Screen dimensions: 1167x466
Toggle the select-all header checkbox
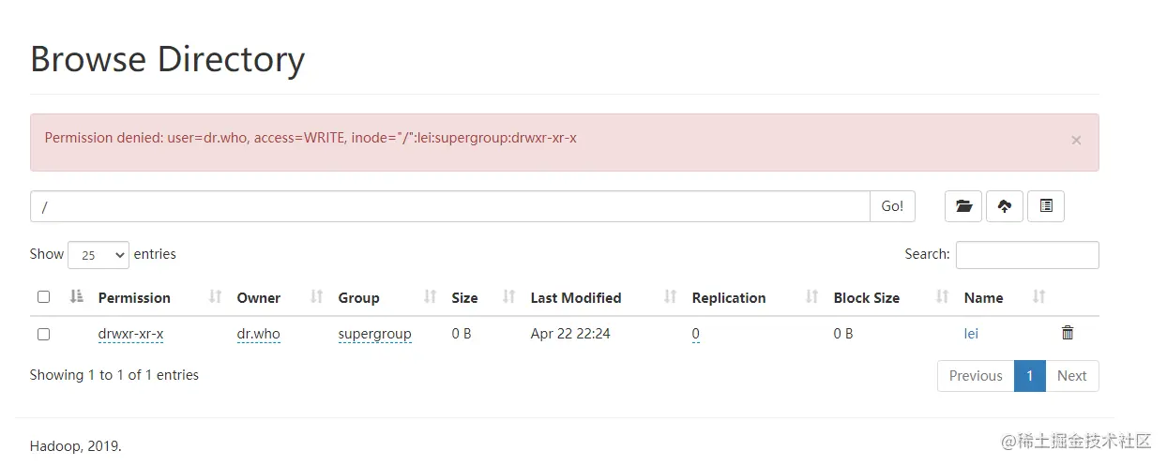coord(43,297)
